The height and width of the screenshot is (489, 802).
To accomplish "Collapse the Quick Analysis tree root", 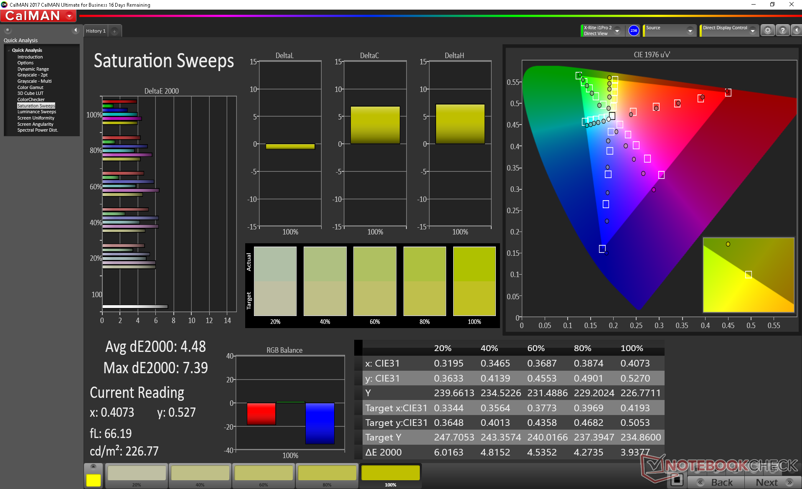I will 8,50.
